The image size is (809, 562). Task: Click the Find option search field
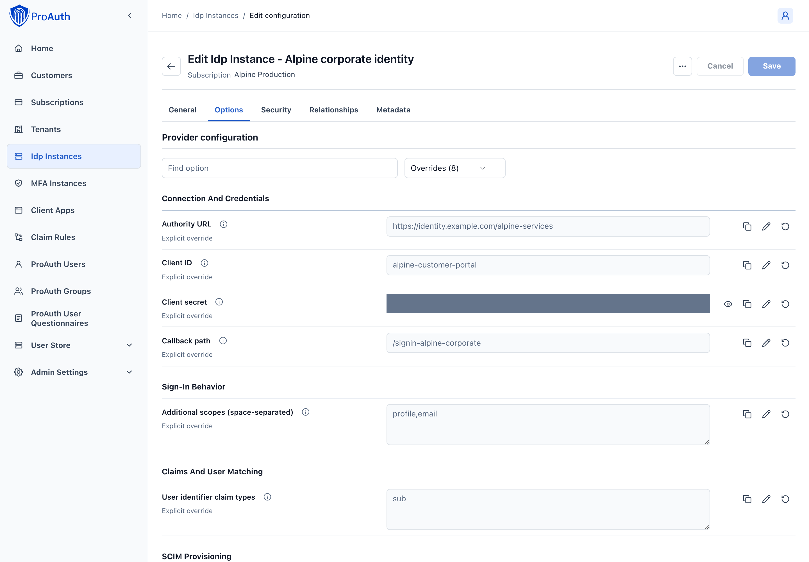(279, 168)
